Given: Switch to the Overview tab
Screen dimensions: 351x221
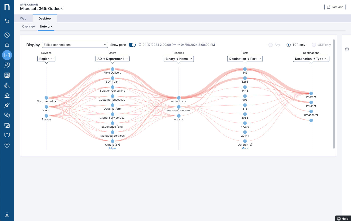Looking at the screenshot, I should pos(29,27).
